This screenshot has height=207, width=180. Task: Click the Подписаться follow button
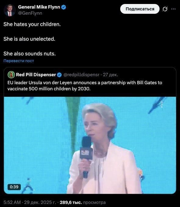140,9
